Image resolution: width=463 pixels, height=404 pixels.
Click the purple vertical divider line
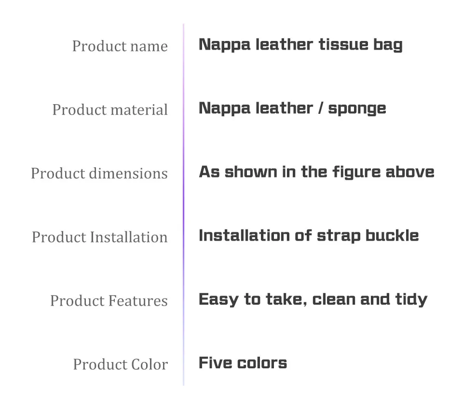[183, 204]
